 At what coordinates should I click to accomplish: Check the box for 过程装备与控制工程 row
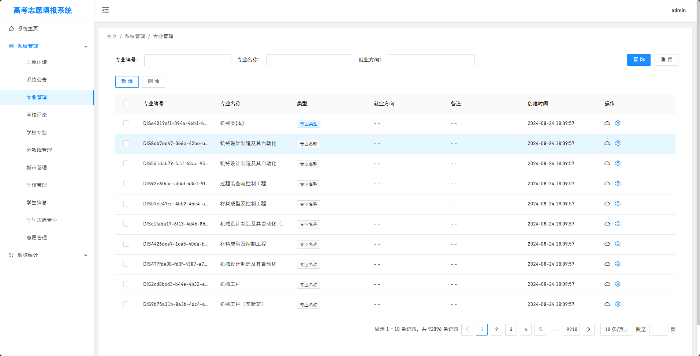click(126, 183)
